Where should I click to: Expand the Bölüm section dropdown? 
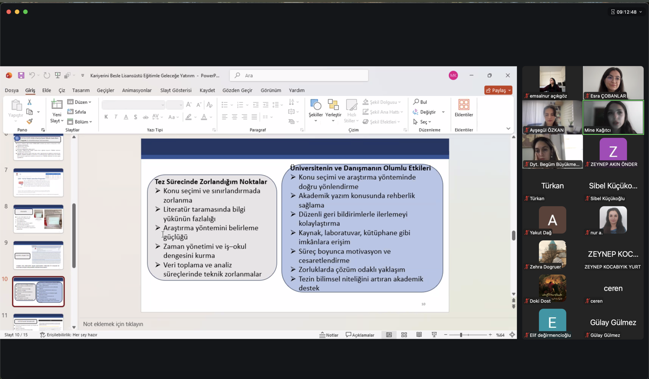(x=80, y=122)
